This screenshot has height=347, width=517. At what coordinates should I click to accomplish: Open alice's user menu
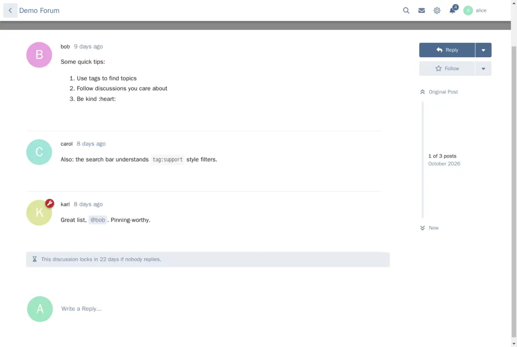[x=475, y=10]
